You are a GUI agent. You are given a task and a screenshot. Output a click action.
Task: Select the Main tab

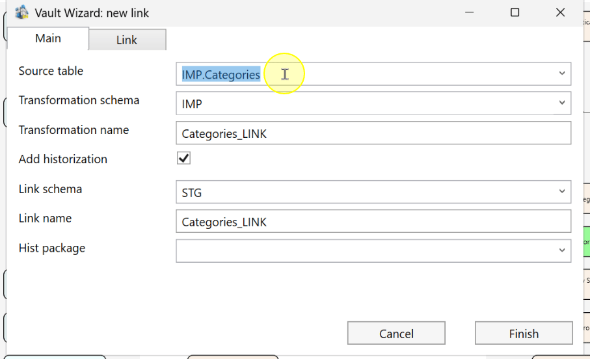pyautogui.click(x=47, y=38)
